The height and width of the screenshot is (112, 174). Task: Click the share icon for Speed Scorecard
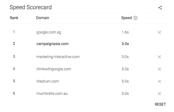[160, 8]
